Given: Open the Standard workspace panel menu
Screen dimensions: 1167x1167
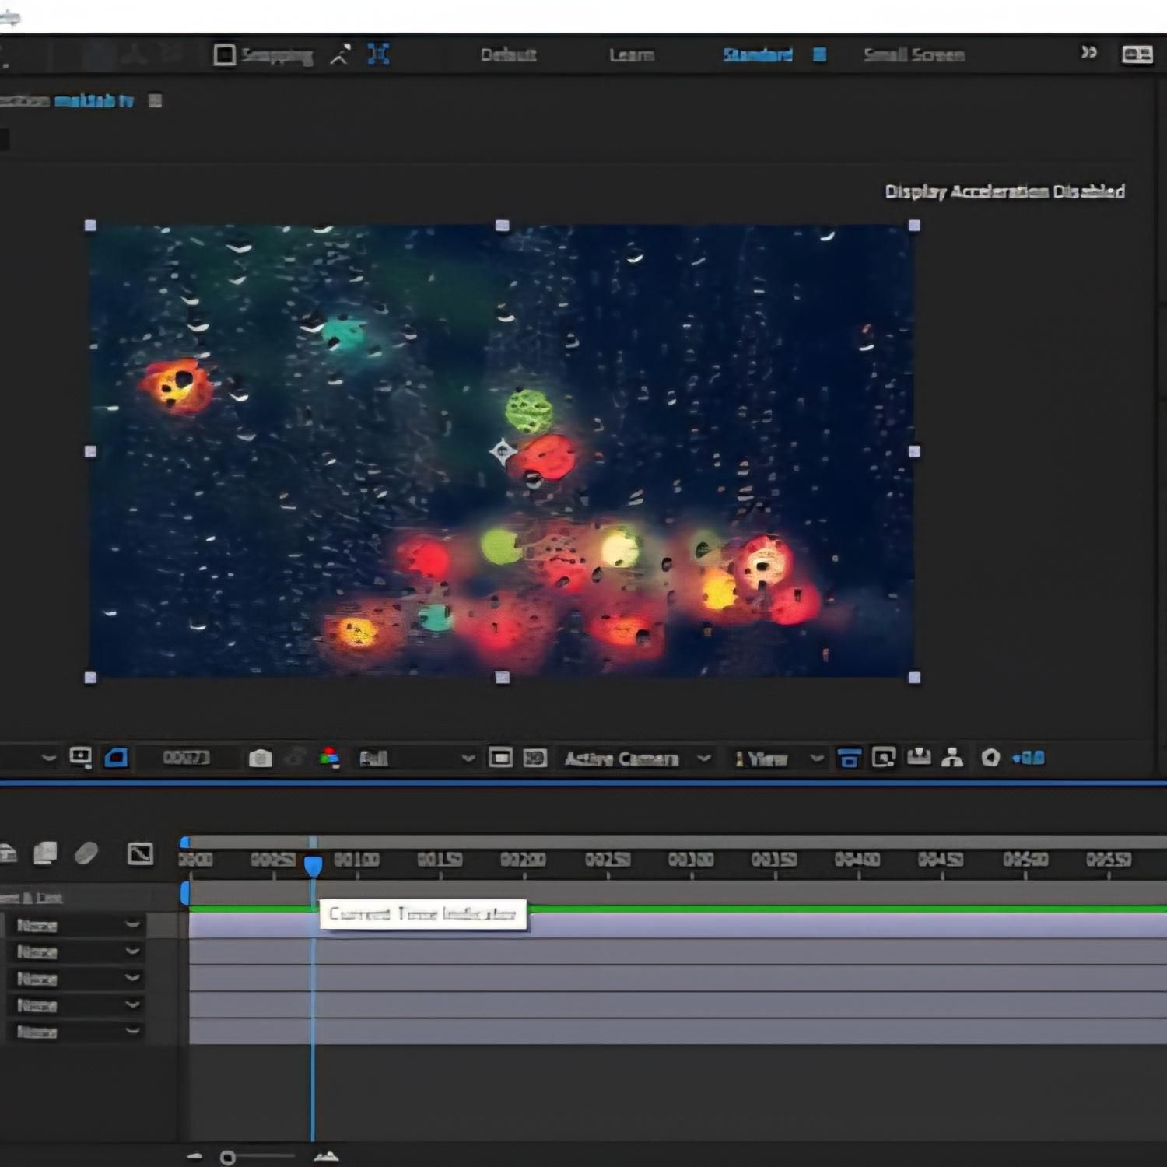Looking at the screenshot, I should 819,54.
